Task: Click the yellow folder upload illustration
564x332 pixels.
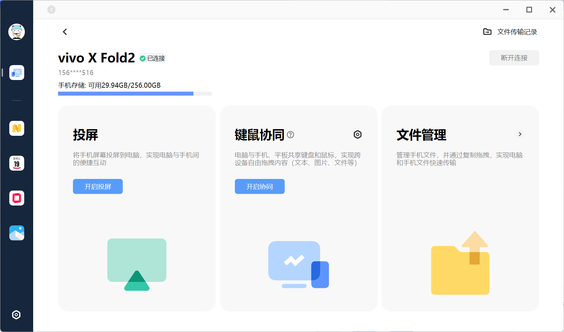Action: coord(460,263)
